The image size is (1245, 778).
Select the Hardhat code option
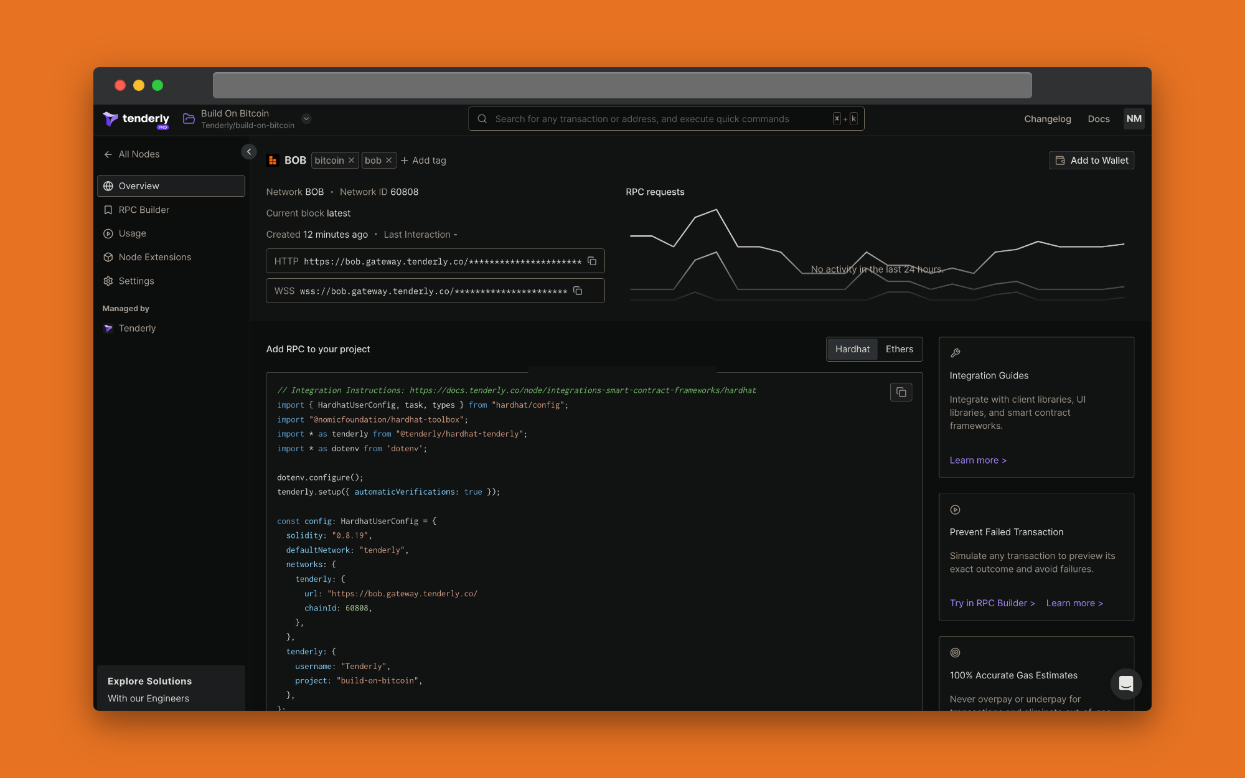(x=852, y=349)
